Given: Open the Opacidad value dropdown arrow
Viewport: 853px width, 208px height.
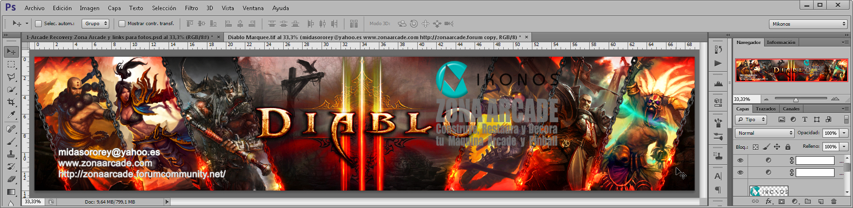Looking at the screenshot, I should [x=844, y=133].
